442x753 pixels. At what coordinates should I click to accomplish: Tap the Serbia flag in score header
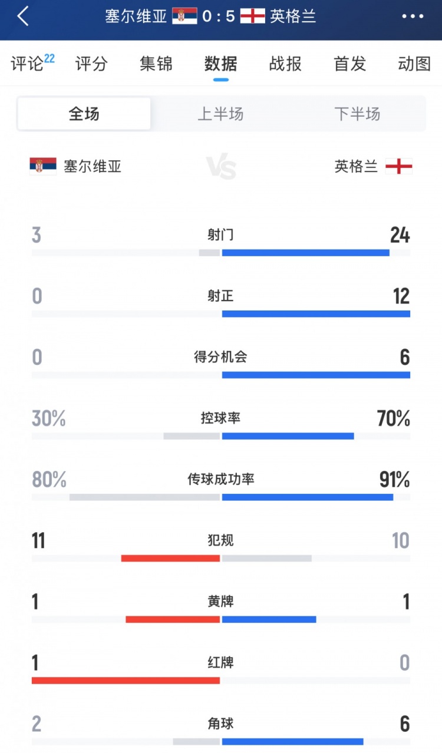[184, 16]
